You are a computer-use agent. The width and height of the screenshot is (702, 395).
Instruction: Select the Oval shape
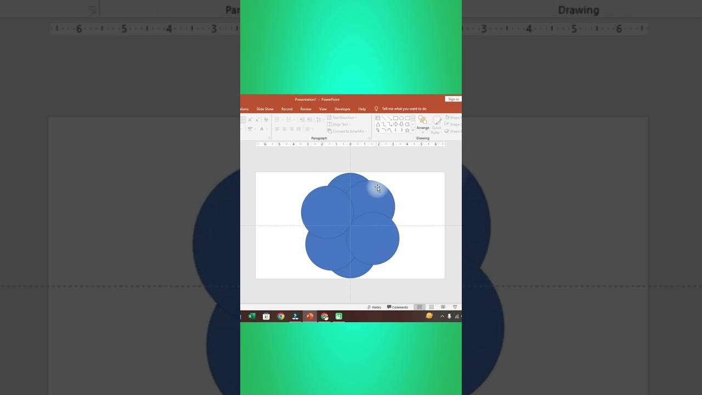[401, 118]
